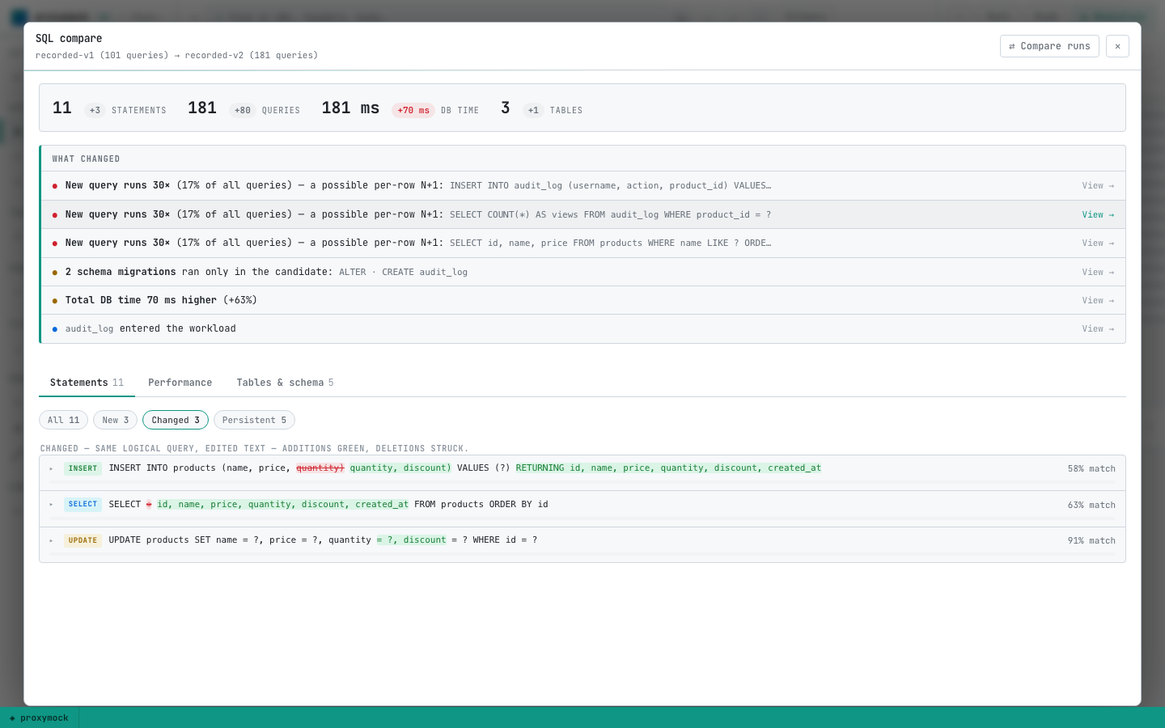Click the +3 statements delta badge
The height and width of the screenshot is (728, 1165).
95,110
